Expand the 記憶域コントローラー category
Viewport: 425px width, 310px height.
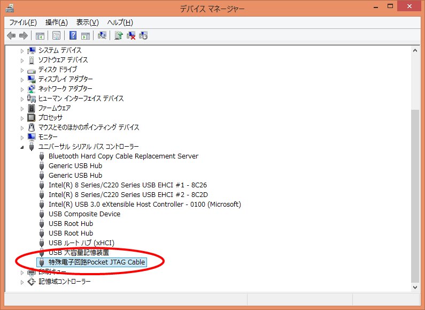tap(22, 282)
